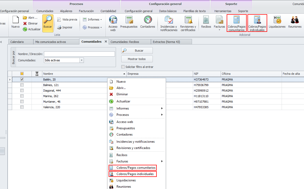Click the Mostrar todos button
Image resolution: width=304 pixels, height=189 pixels.
pyautogui.click(x=137, y=59)
